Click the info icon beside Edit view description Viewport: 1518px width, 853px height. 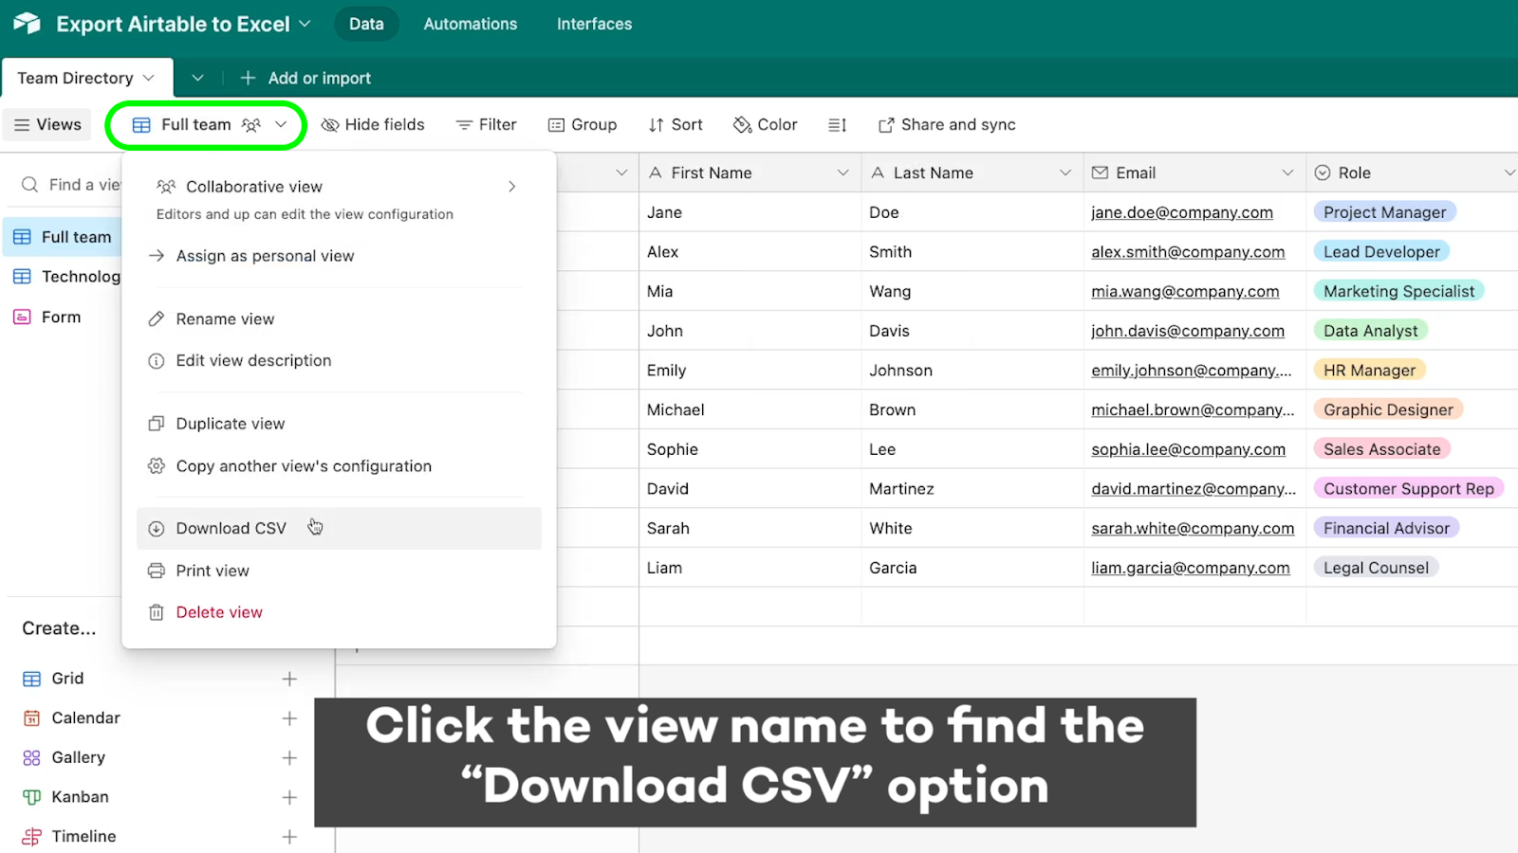coord(157,361)
